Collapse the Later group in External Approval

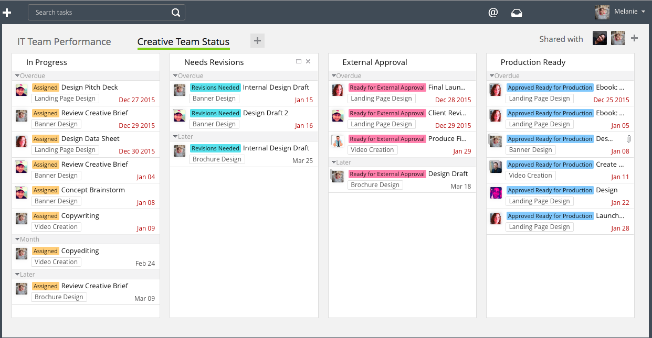333,162
